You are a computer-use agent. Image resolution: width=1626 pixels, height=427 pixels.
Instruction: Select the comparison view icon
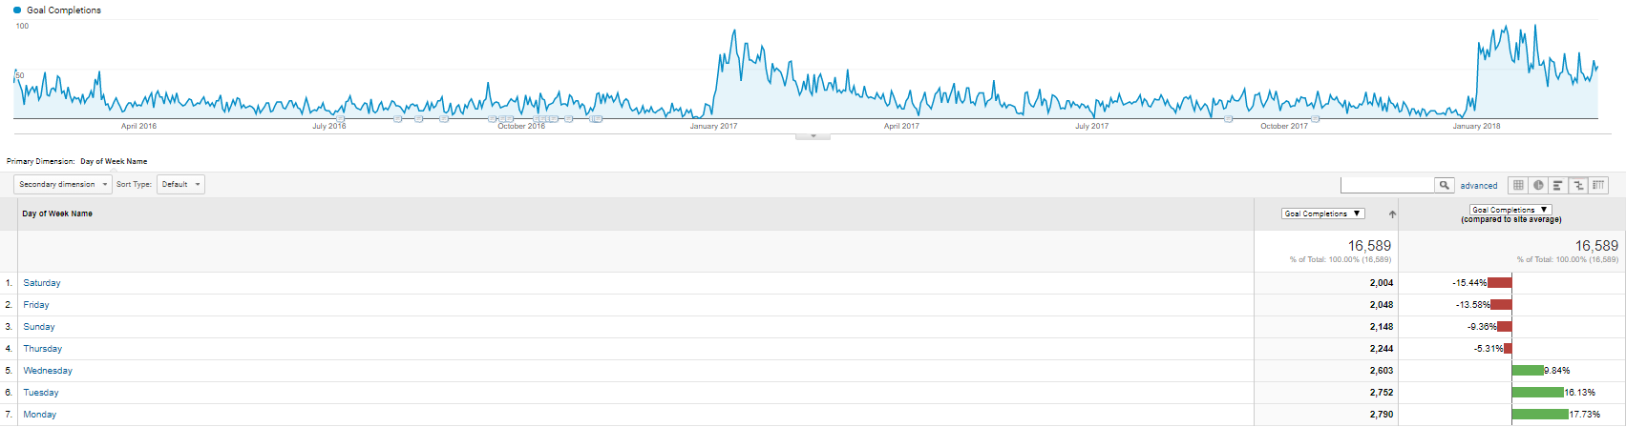1578,185
